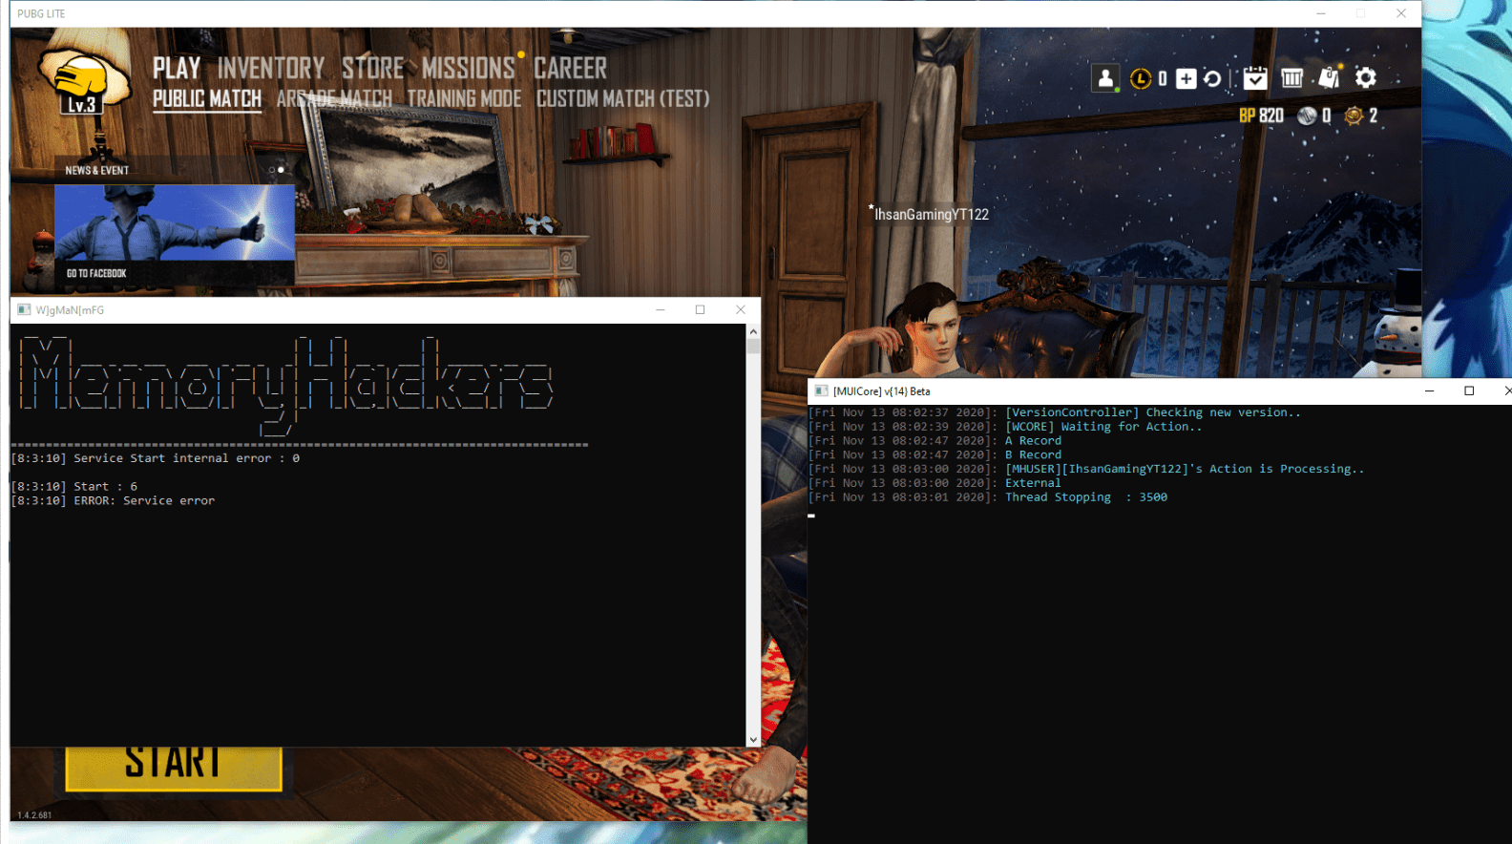Select the second news carousel dot
Image resolution: width=1512 pixels, height=844 pixels.
[x=281, y=170]
